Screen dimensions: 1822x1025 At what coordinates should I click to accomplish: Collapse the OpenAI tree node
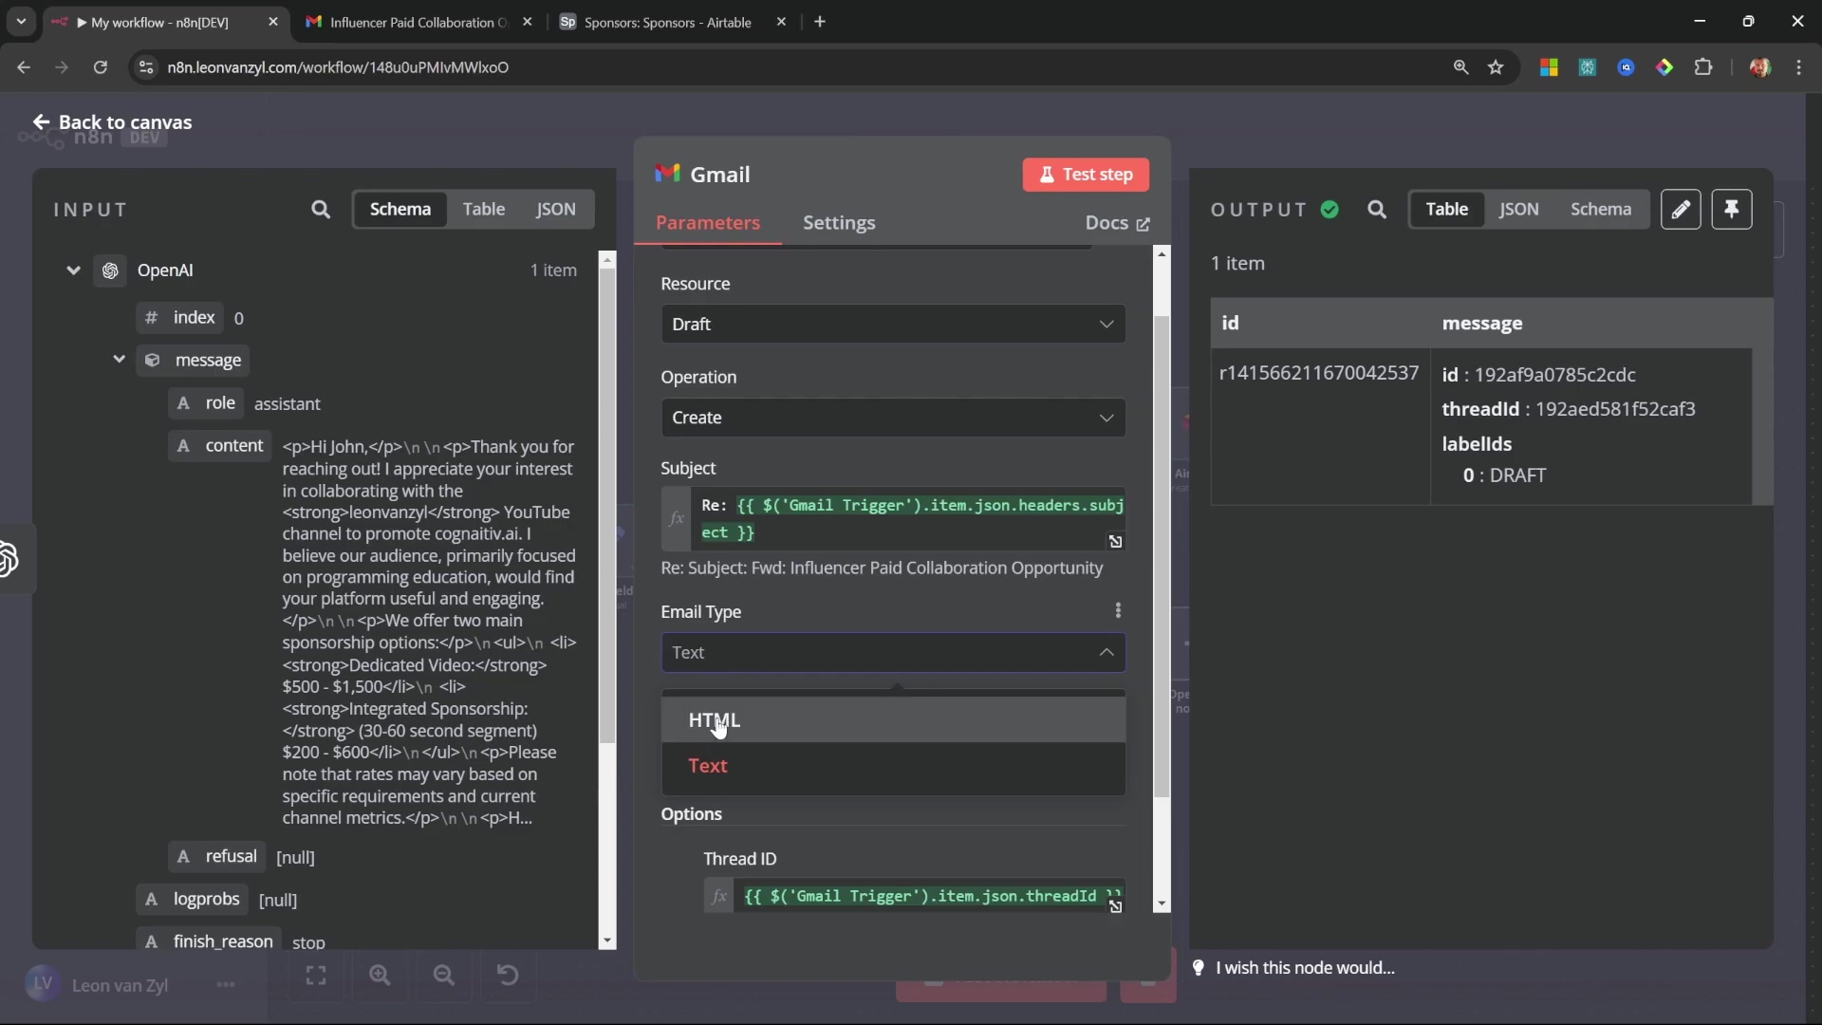[x=73, y=270]
